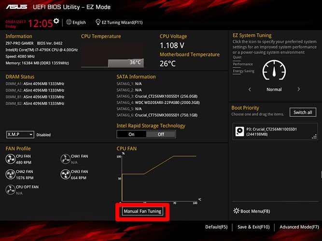Click the hard drive icon in Boot Priority
Viewport: 322px width, 241px height.
[x=239, y=132]
